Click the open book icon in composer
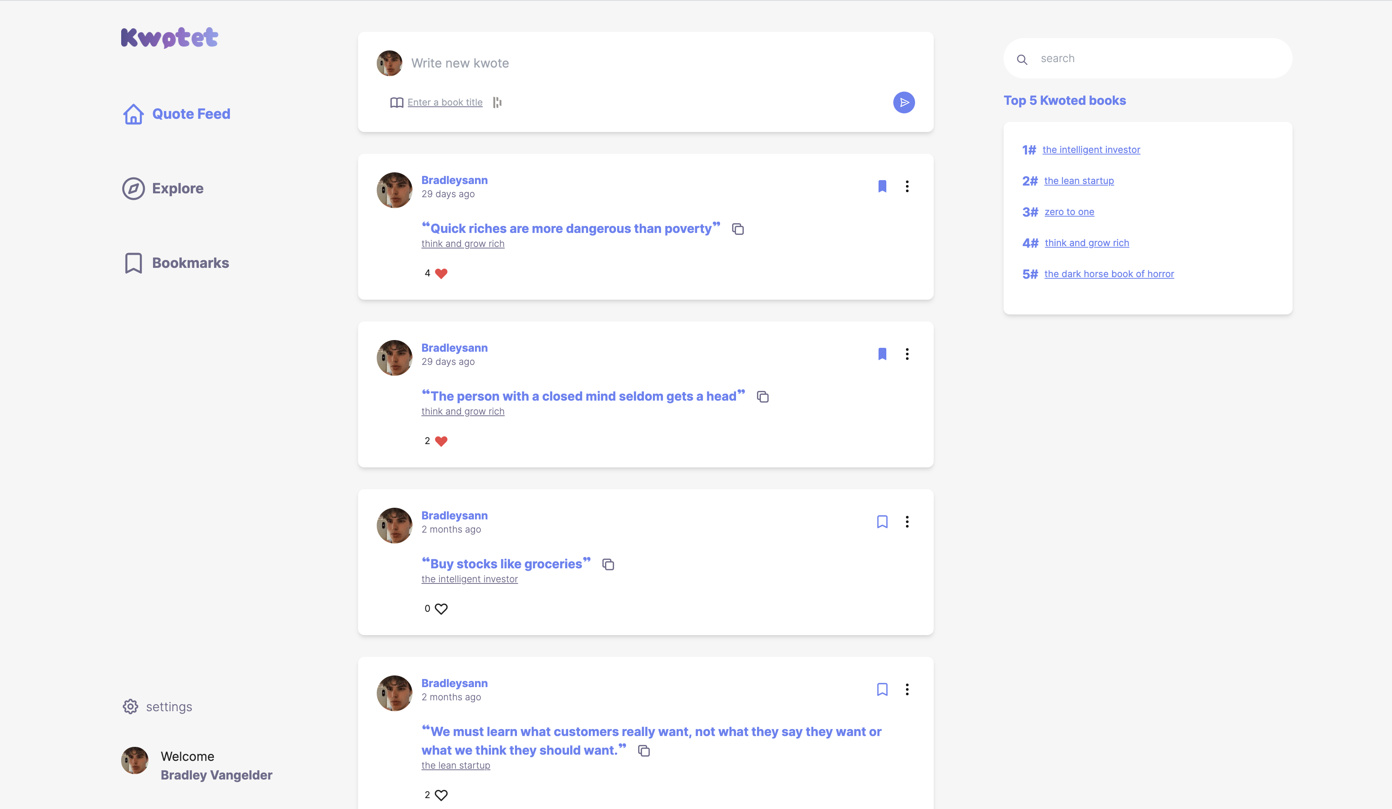This screenshot has width=1392, height=809. 397,103
